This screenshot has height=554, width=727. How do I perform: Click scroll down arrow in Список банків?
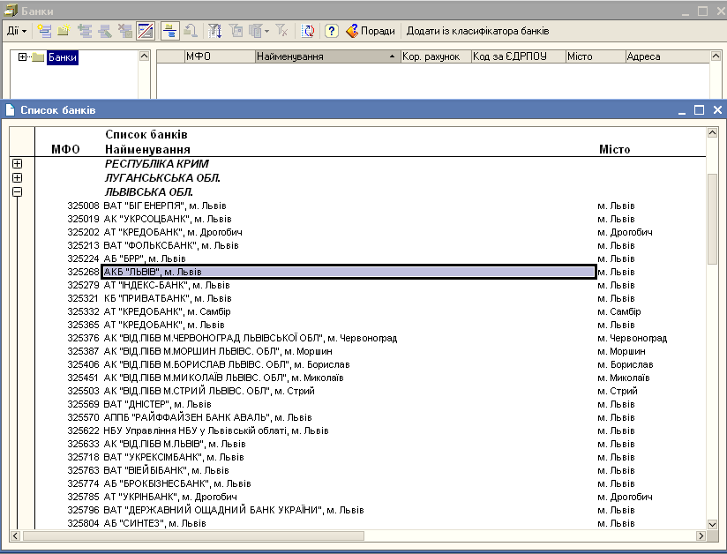pos(713,524)
